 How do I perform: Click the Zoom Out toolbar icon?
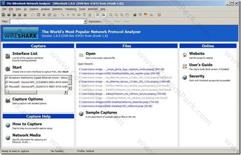point(116,15)
